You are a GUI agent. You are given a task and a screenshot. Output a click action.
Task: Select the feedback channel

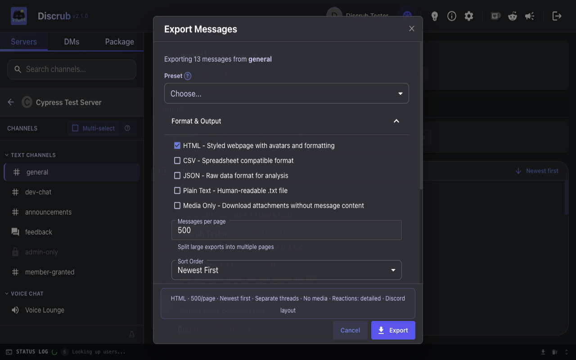[72, 232]
